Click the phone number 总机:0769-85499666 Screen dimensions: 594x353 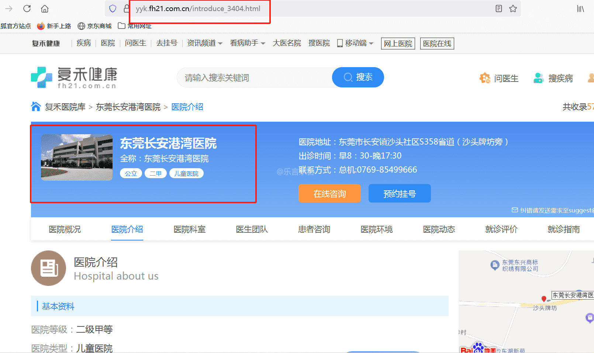378,170
